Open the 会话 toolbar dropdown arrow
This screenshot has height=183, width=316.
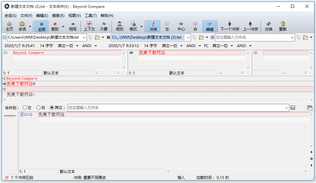pos(30,27)
